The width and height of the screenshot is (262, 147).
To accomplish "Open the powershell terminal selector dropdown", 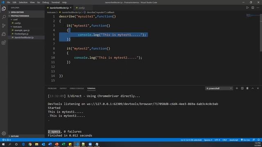I will tap(219, 88).
